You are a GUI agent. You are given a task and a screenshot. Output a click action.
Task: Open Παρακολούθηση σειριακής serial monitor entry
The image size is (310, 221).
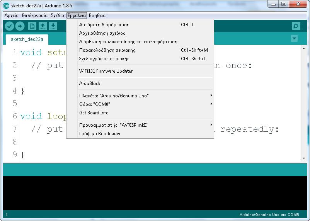pos(140,50)
